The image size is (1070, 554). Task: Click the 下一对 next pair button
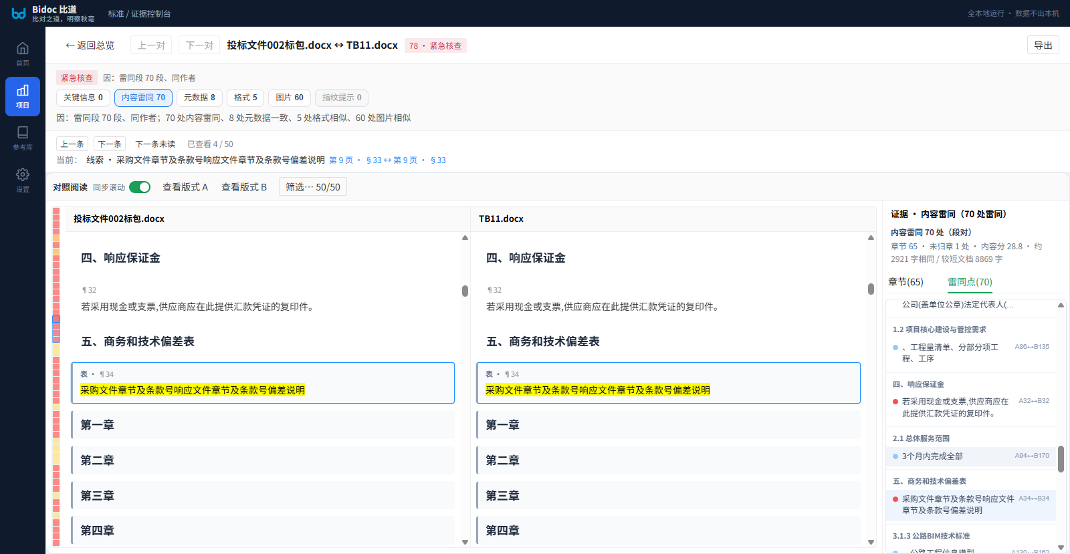tap(199, 45)
